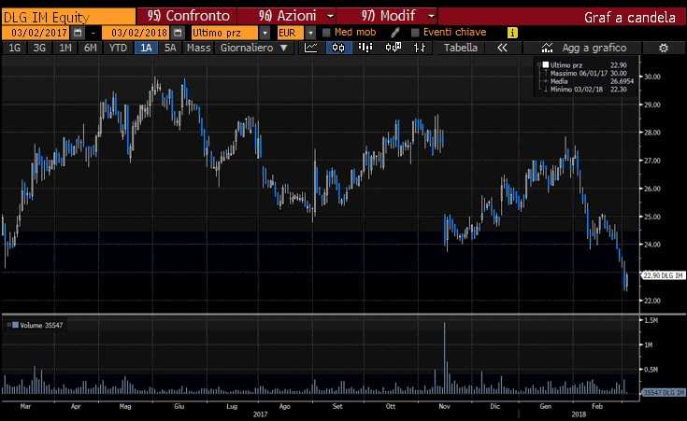Edit the start date 03/02/2017 field
Image resolution: width=687 pixels, height=421 pixels.
click(x=37, y=33)
